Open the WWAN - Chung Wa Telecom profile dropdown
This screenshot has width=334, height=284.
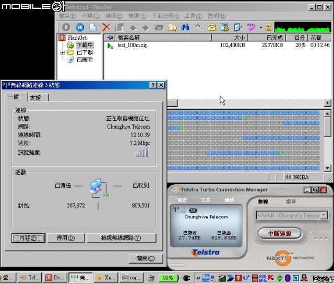coord(324,215)
